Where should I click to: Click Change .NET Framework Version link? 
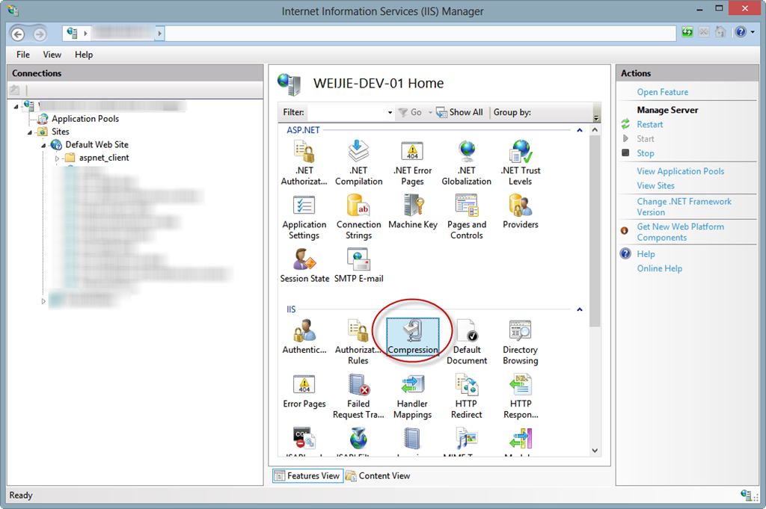tap(684, 207)
